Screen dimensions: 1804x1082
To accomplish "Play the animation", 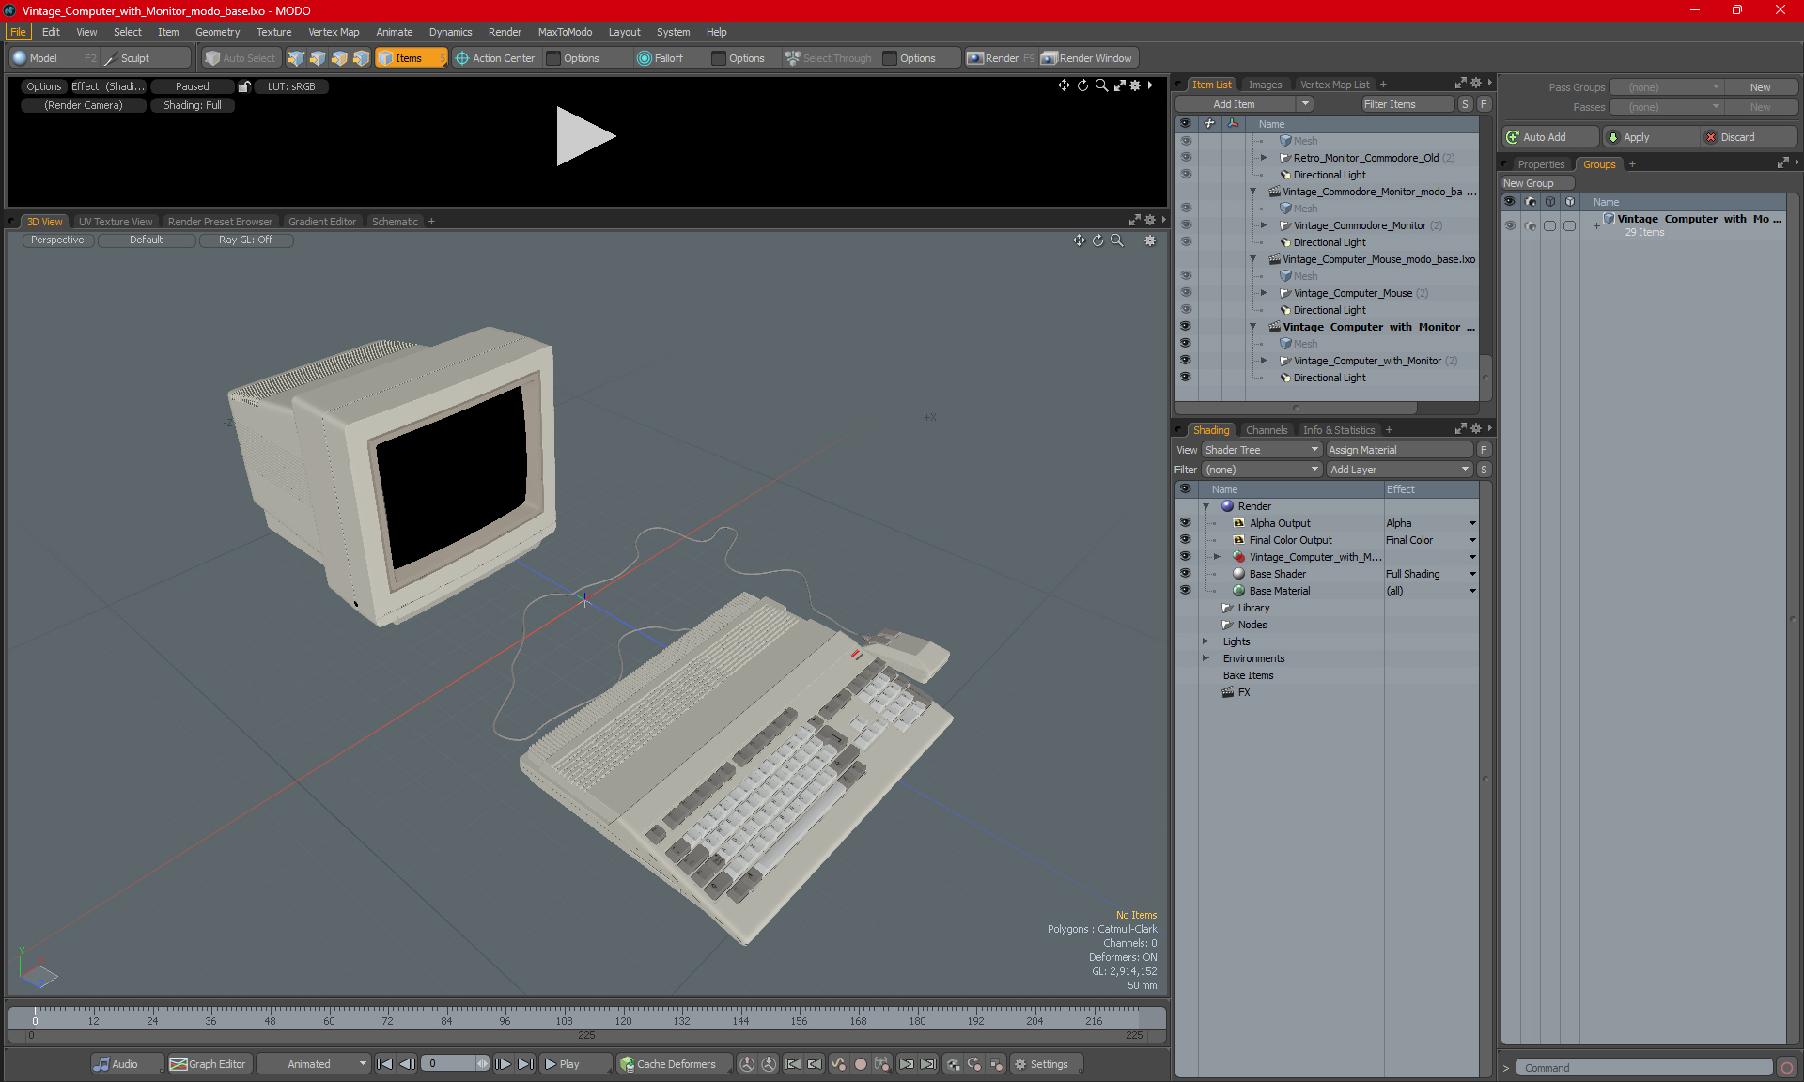I will tap(574, 1064).
